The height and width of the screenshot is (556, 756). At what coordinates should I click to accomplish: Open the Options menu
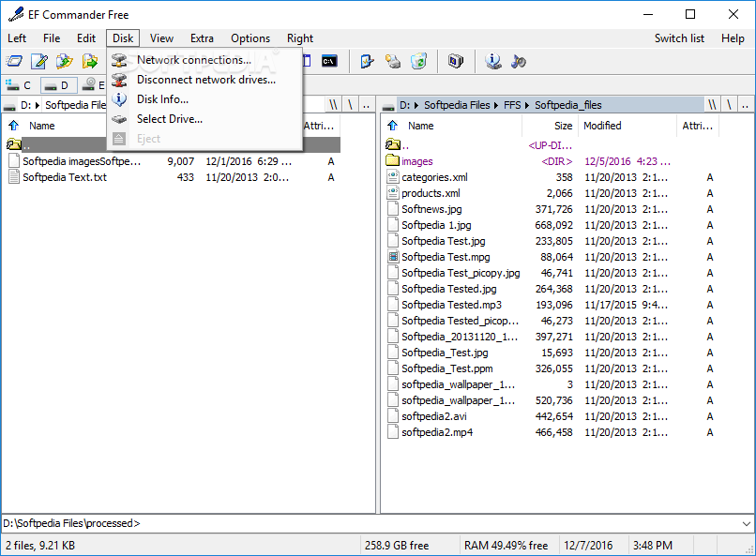point(250,38)
